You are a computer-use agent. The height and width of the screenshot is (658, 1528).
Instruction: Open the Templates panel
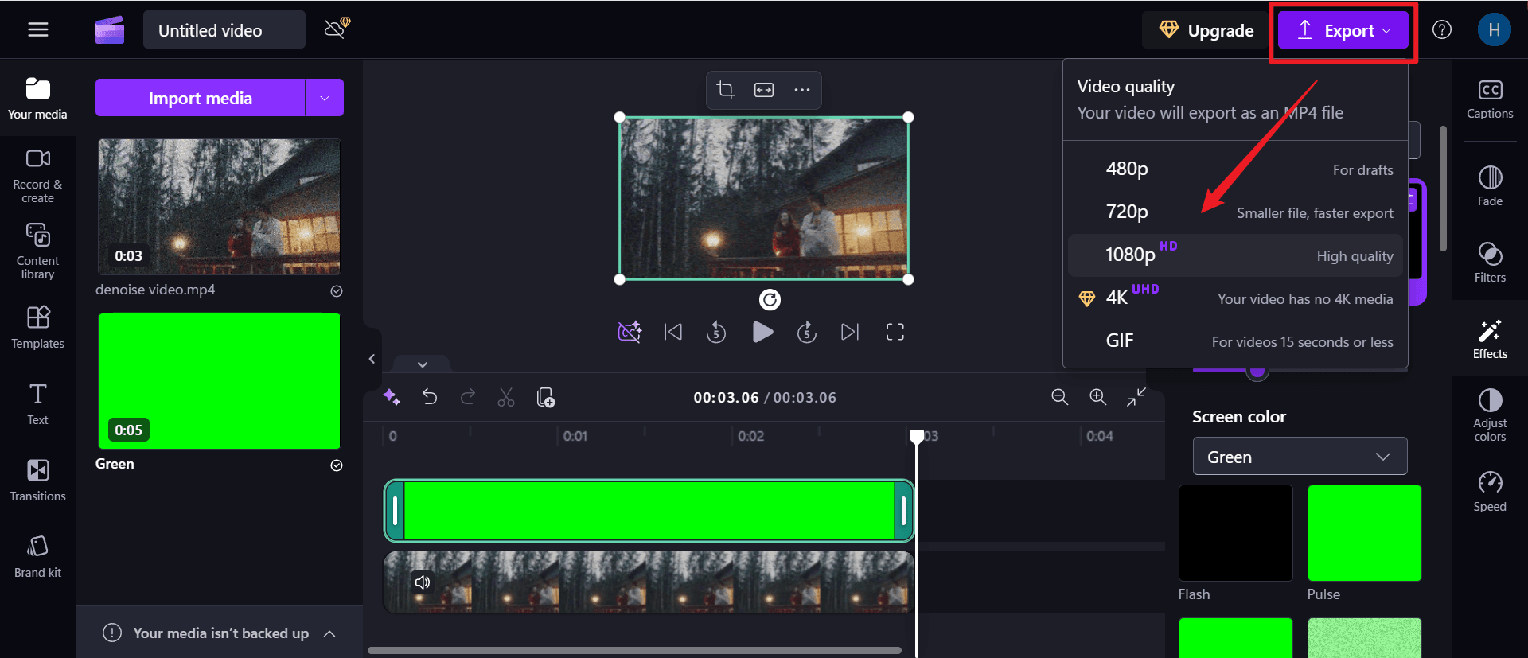[37, 328]
